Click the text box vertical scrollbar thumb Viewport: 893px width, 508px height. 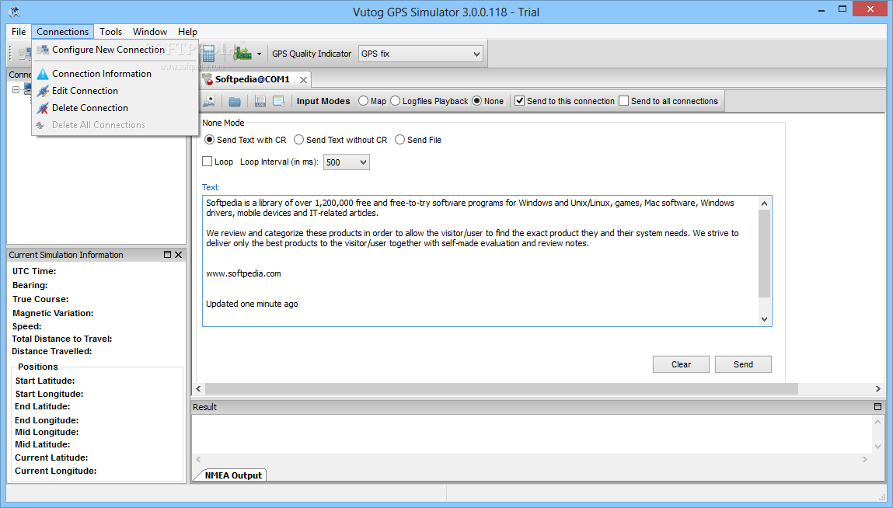(764, 253)
